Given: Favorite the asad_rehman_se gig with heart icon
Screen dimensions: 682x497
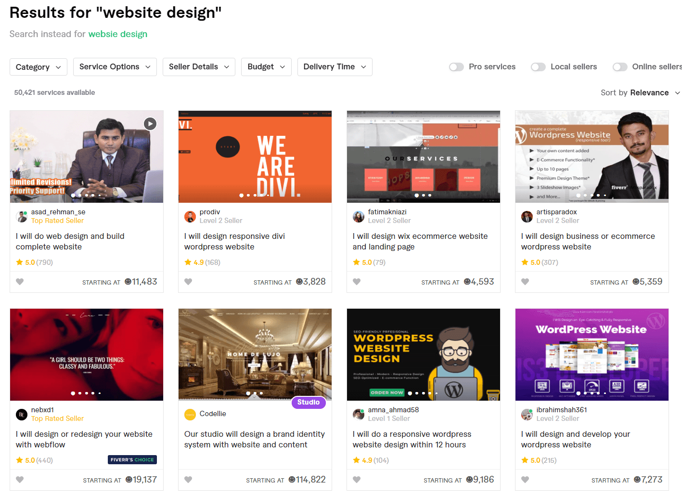Looking at the screenshot, I should 20,282.
